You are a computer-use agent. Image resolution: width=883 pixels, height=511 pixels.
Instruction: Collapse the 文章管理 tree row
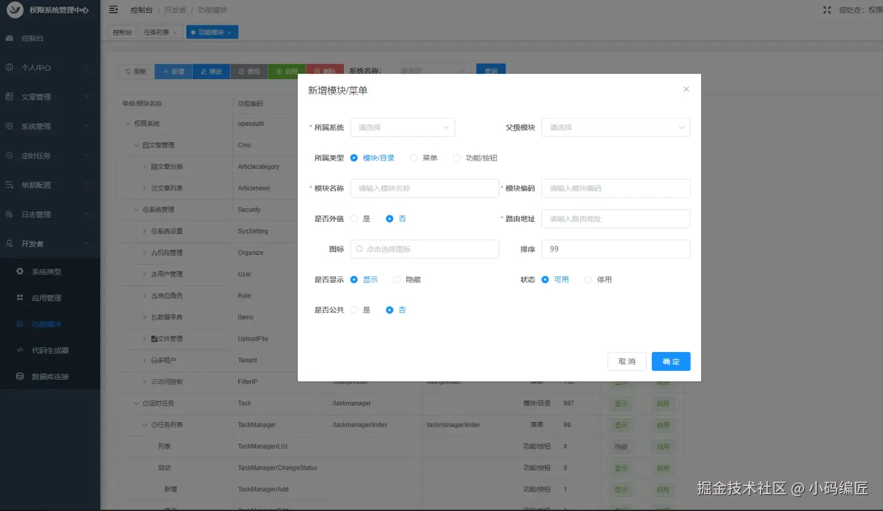136,145
